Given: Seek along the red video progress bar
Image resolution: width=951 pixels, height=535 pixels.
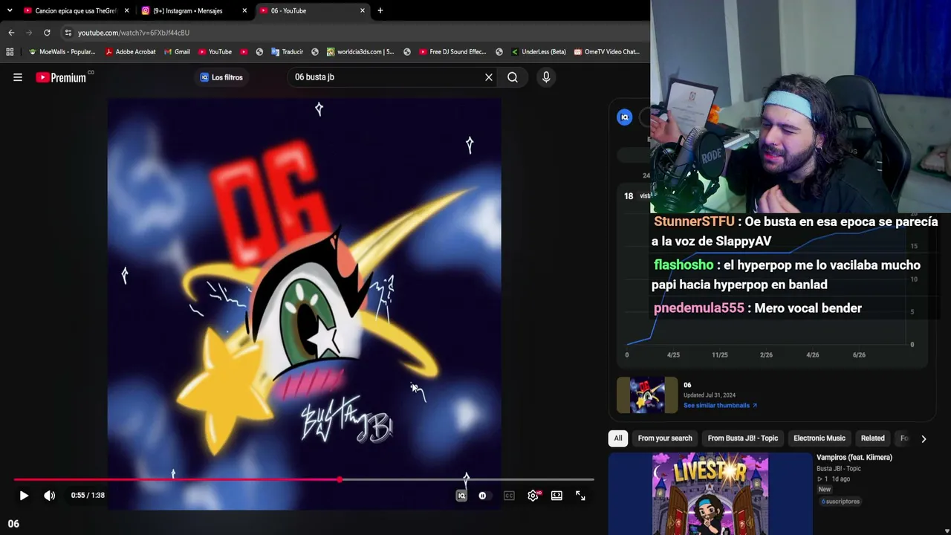Looking at the screenshot, I should pyautogui.click(x=304, y=480).
